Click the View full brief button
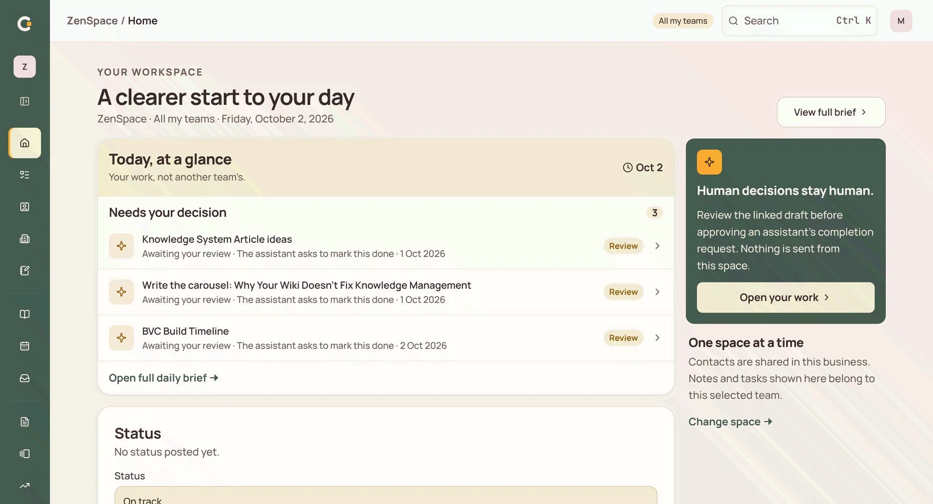Viewport: 933px width, 504px height. click(x=831, y=112)
